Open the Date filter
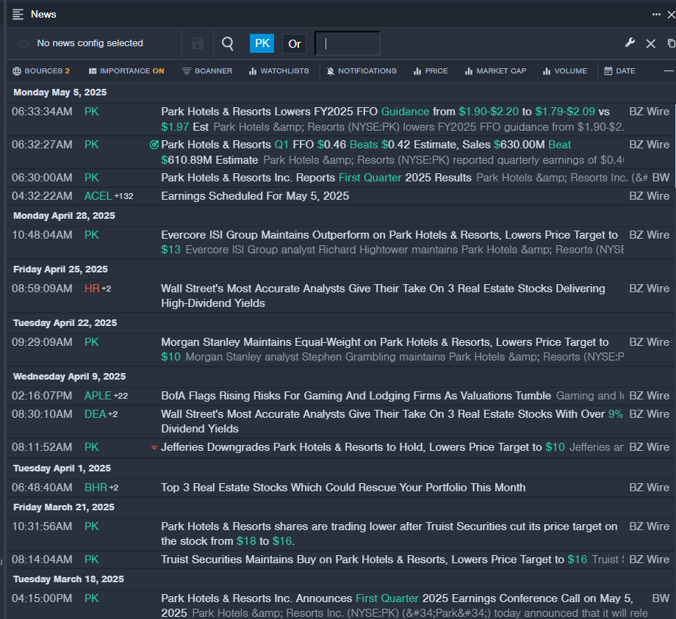 619,71
